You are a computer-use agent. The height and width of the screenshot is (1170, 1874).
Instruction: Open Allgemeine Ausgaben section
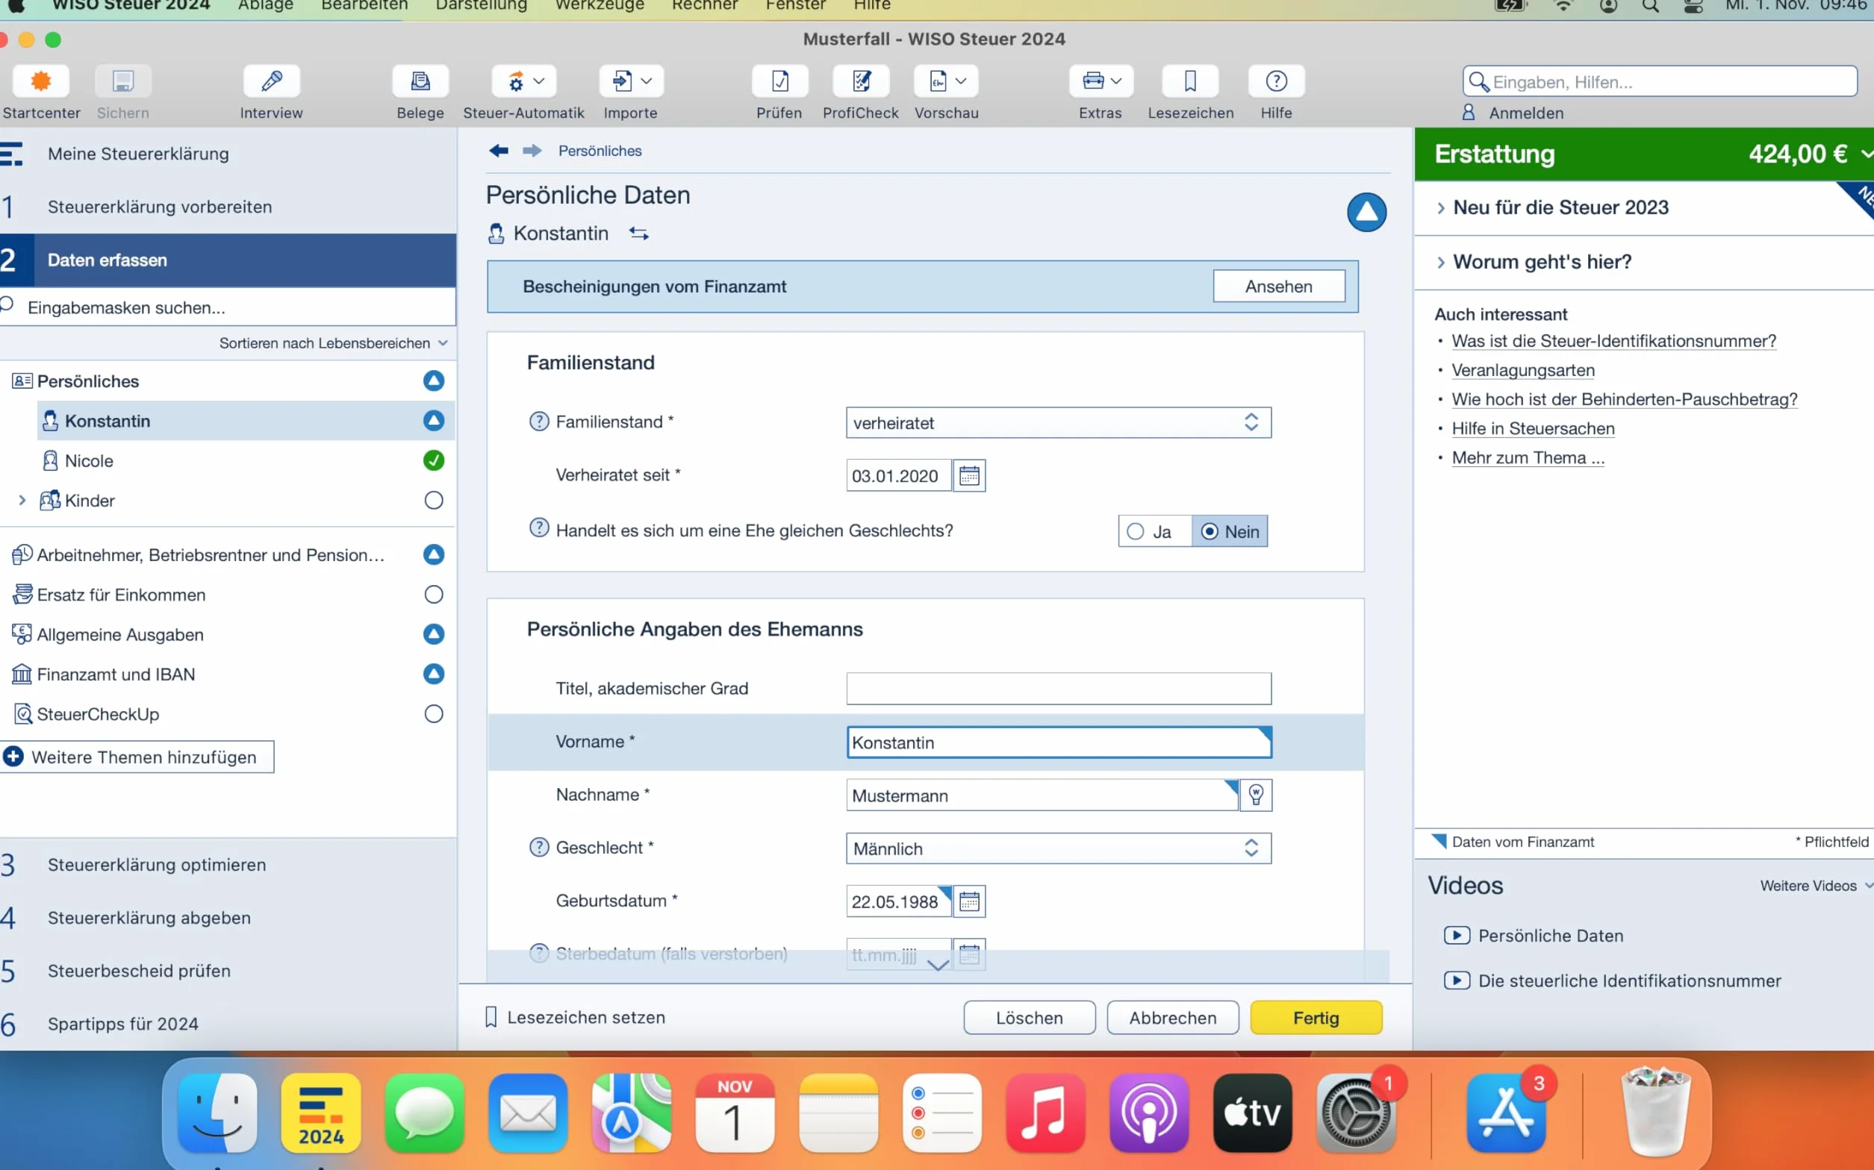[228, 634]
